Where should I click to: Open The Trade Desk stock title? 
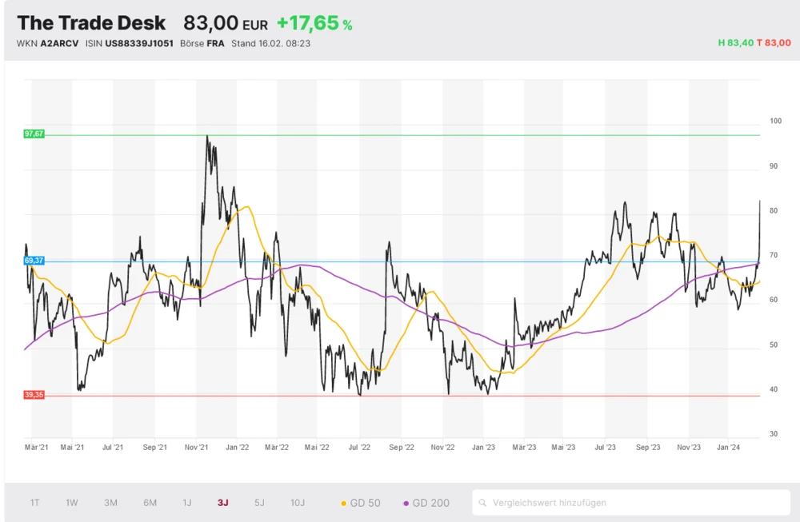pos(91,24)
